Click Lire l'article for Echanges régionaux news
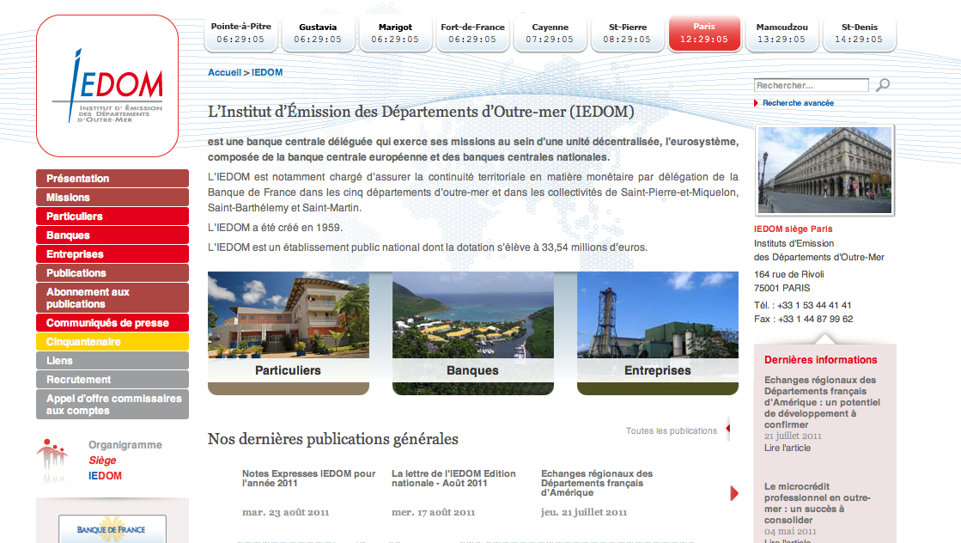Viewport: 961px width, 543px height. point(788,448)
